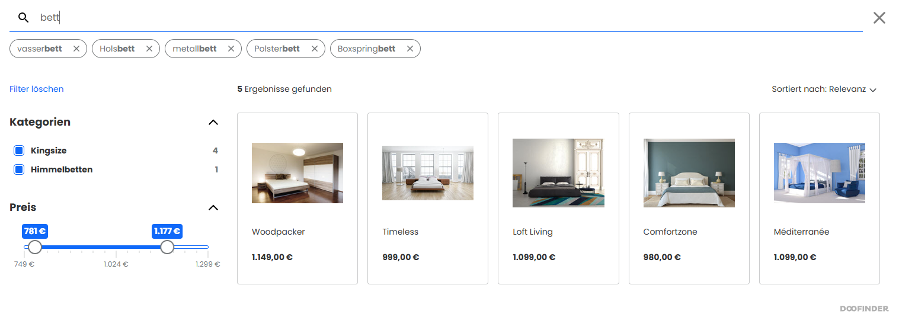
Task: Click the Filter löschen link
Action: [x=37, y=89]
